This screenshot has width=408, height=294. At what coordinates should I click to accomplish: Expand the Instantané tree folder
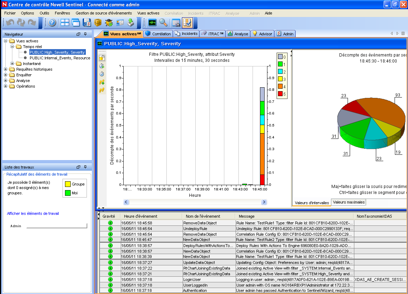[x=12, y=64]
